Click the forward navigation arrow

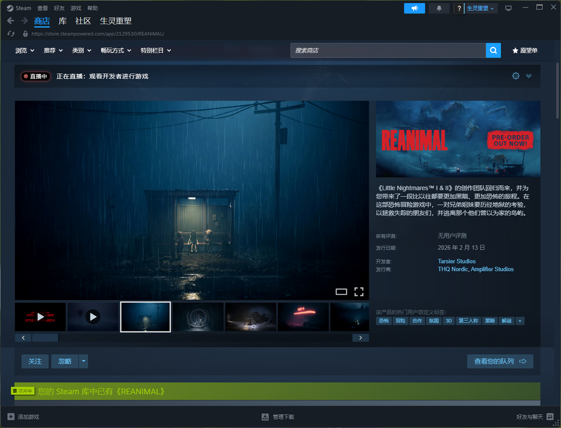(x=24, y=21)
